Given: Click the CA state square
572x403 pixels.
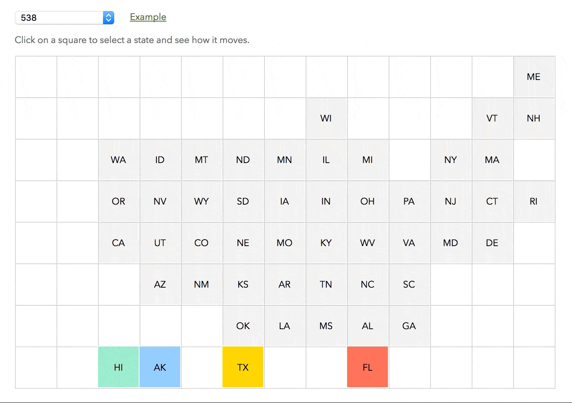Looking at the screenshot, I should point(118,243).
